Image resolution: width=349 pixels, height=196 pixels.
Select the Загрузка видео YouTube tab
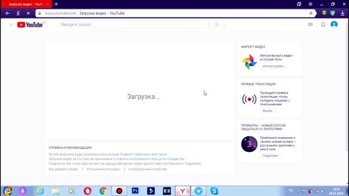(x=26, y=4)
